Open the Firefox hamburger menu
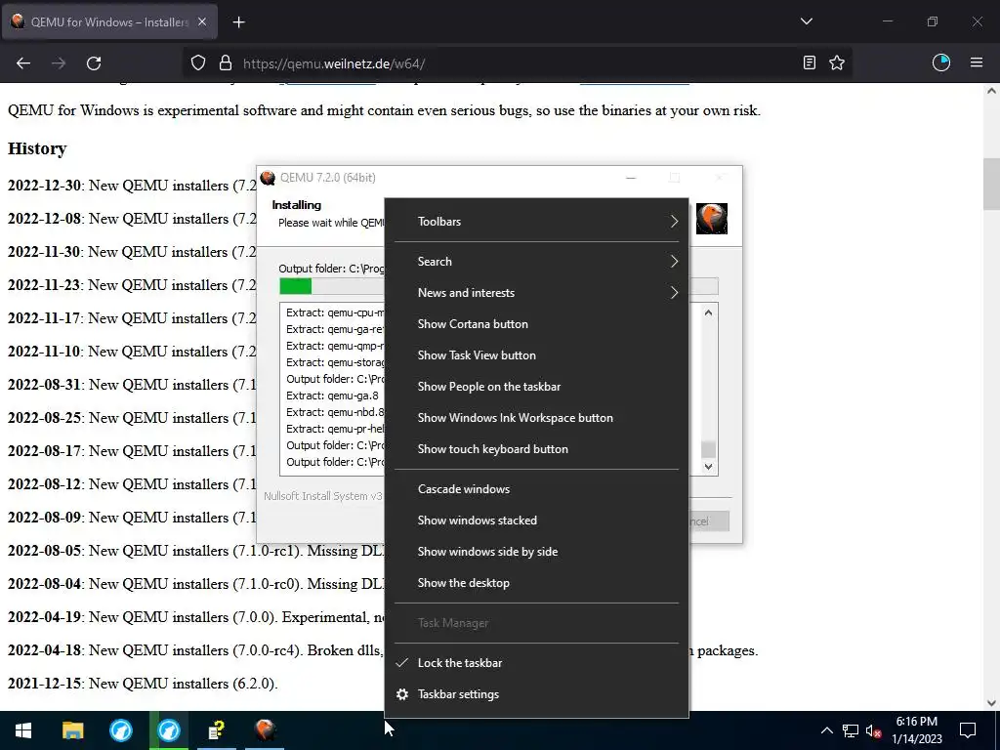1000x750 pixels. click(x=977, y=62)
